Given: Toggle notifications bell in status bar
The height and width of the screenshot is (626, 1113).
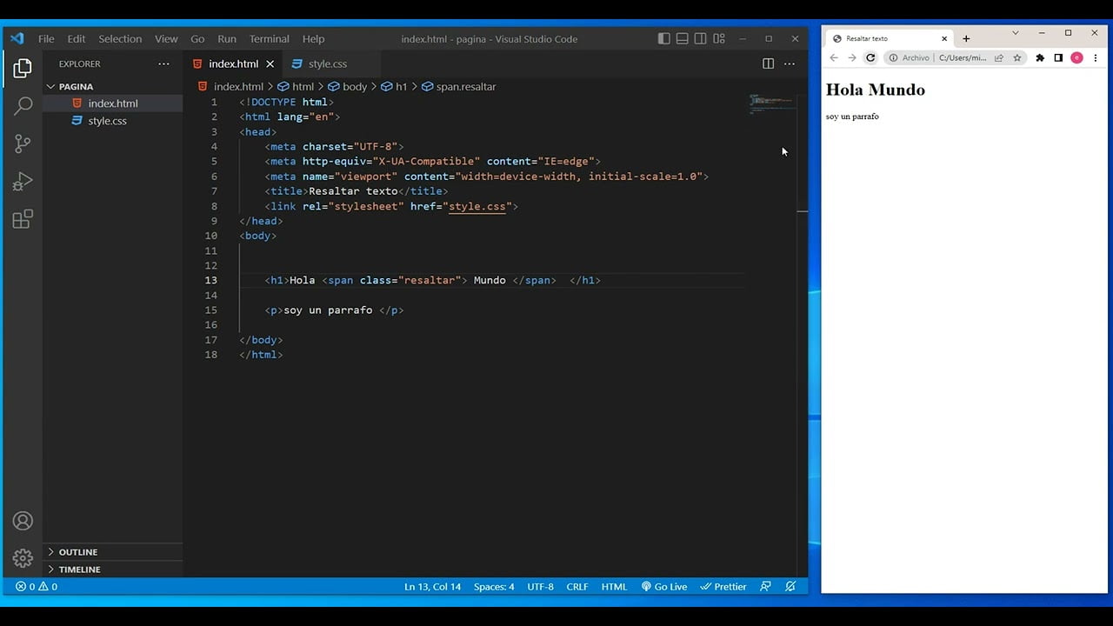Looking at the screenshot, I should (790, 587).
